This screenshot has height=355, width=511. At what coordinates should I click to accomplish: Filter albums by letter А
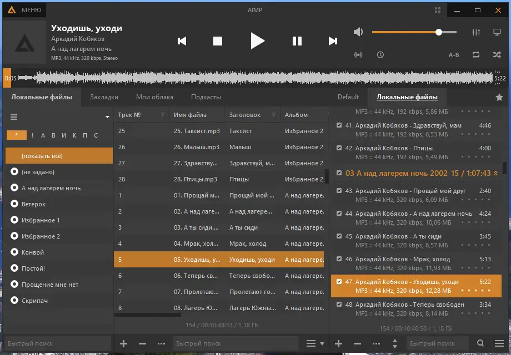tap(43, 135)
